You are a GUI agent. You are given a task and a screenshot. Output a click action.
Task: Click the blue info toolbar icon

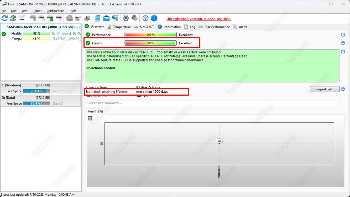[x=154, y=18]
